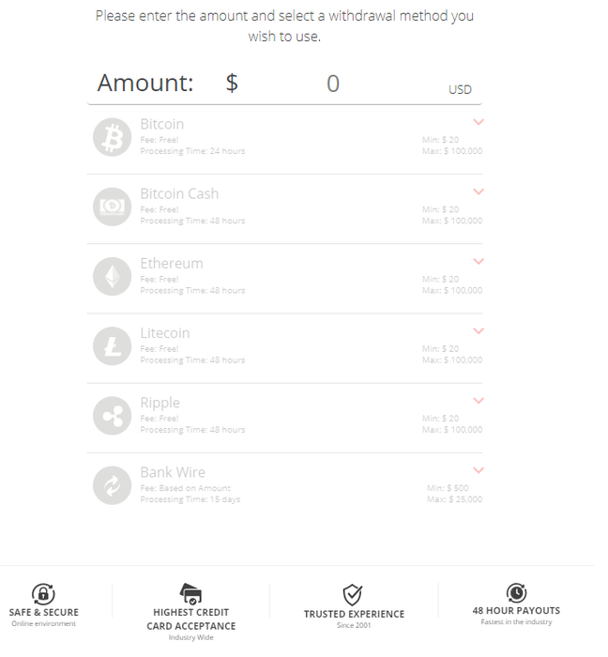The height and width of the screenshot is (657, 608).
Task: Click the credit card acceptance icon
Action: tap(191, 594)
